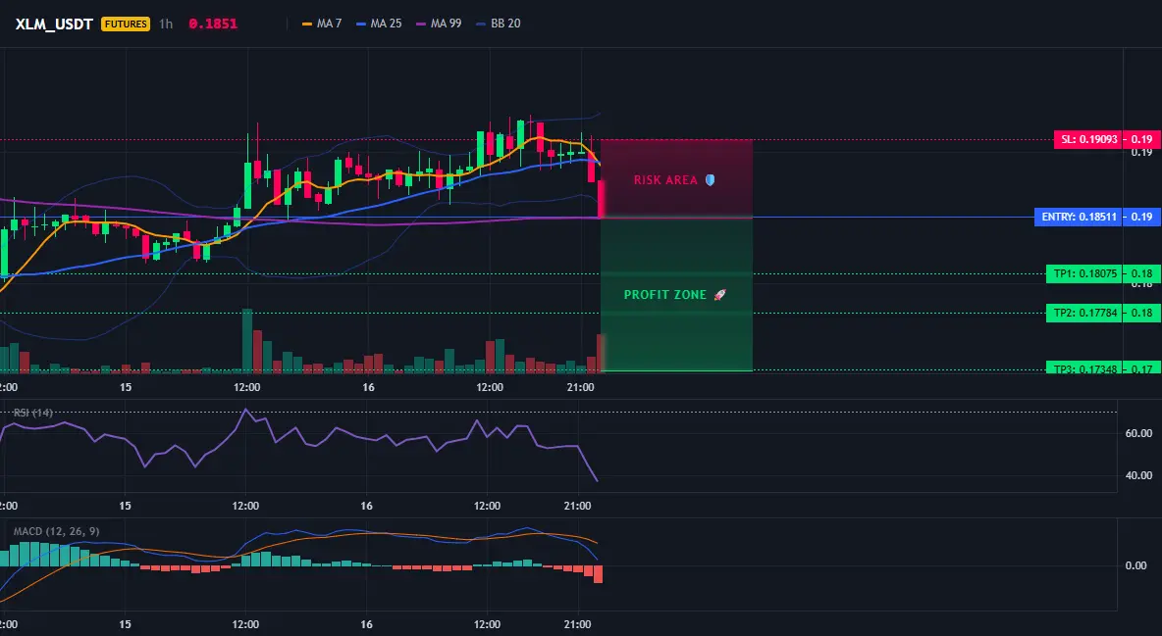Click the TP2: 0.17784 target label
1162x636 pixels.
pyautogui.click(x=1084, y=314)
